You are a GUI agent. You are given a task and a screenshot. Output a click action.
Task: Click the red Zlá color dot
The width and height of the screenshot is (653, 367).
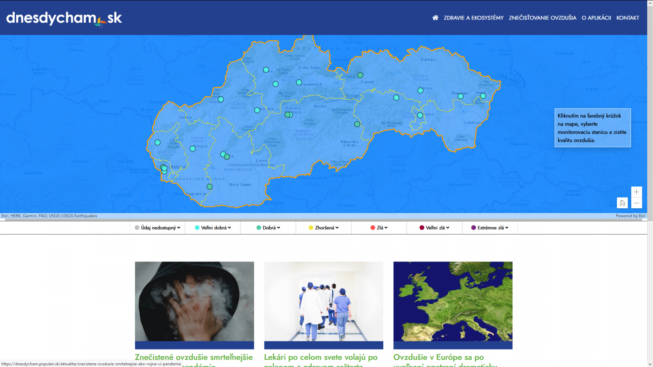[373, 228]
